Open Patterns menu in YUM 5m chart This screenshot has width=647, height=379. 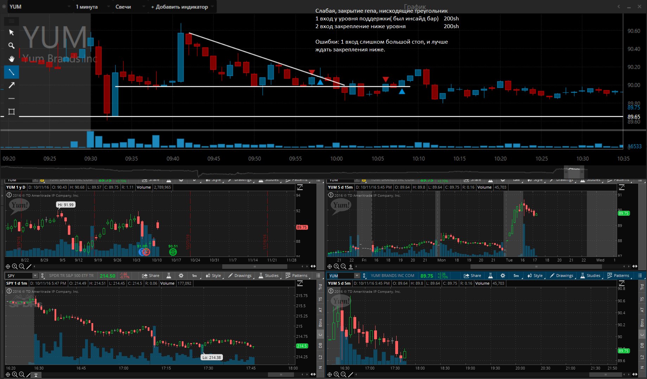[619, 276]
